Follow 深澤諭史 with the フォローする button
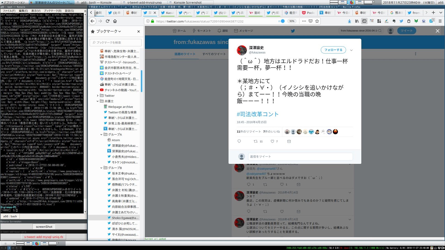 (333, 50)
